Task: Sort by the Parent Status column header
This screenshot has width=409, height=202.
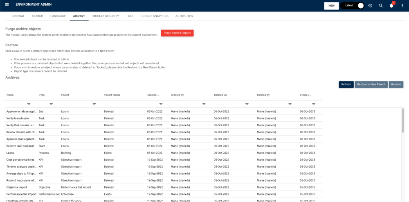Action: point(112,95)
